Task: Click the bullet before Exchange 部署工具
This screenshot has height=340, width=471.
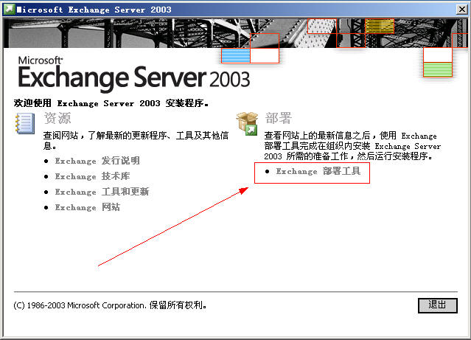Action: [x=268, y=171]
